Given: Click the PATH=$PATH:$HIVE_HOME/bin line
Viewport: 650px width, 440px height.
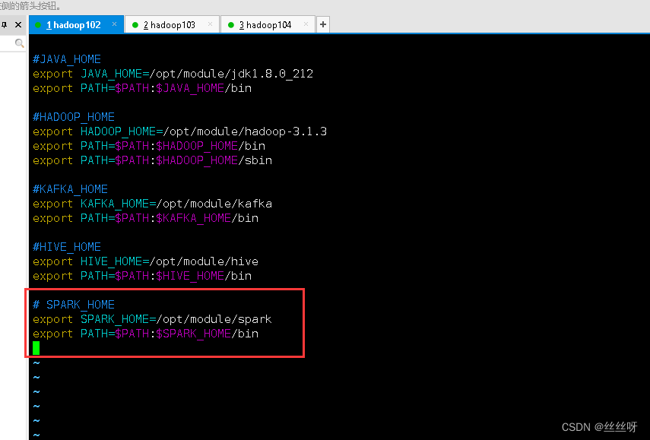Looking at the screenshot, I should coord(142,276).
